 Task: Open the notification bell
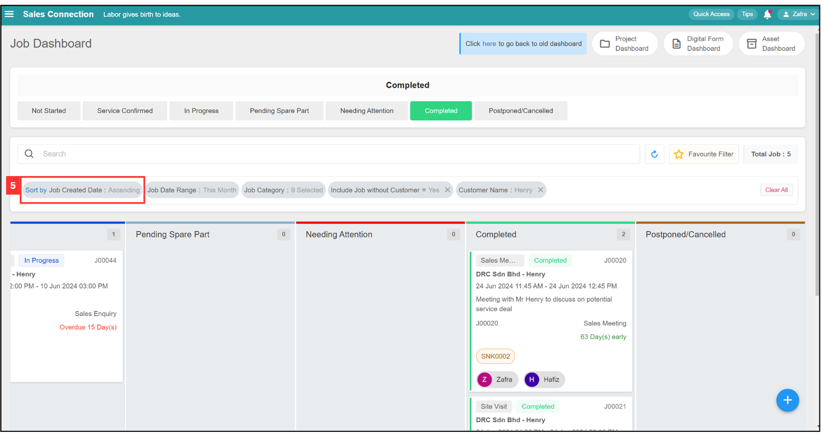[x=767, y=14]
